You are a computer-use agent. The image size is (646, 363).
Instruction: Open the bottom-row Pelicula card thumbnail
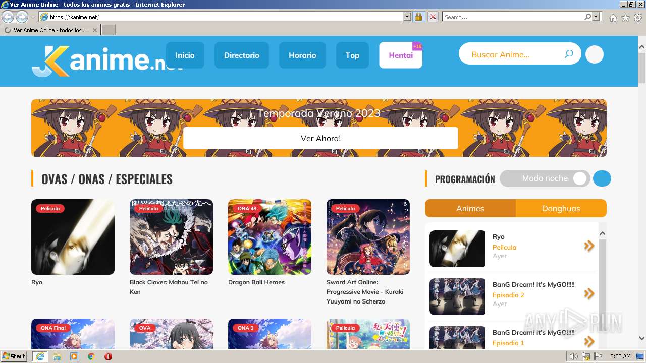[x=368, y=334]
